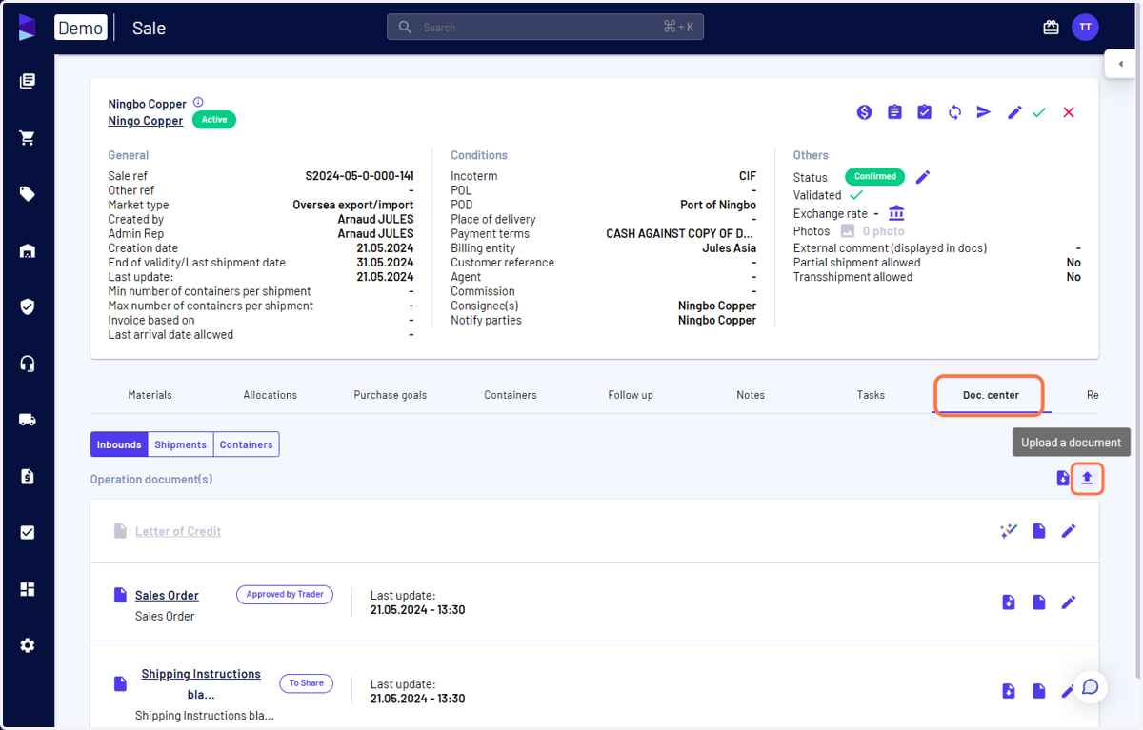Switch to the Allocations tab
The height and width of the screenshot is (730, 1143).
click(x=270, y=395)
